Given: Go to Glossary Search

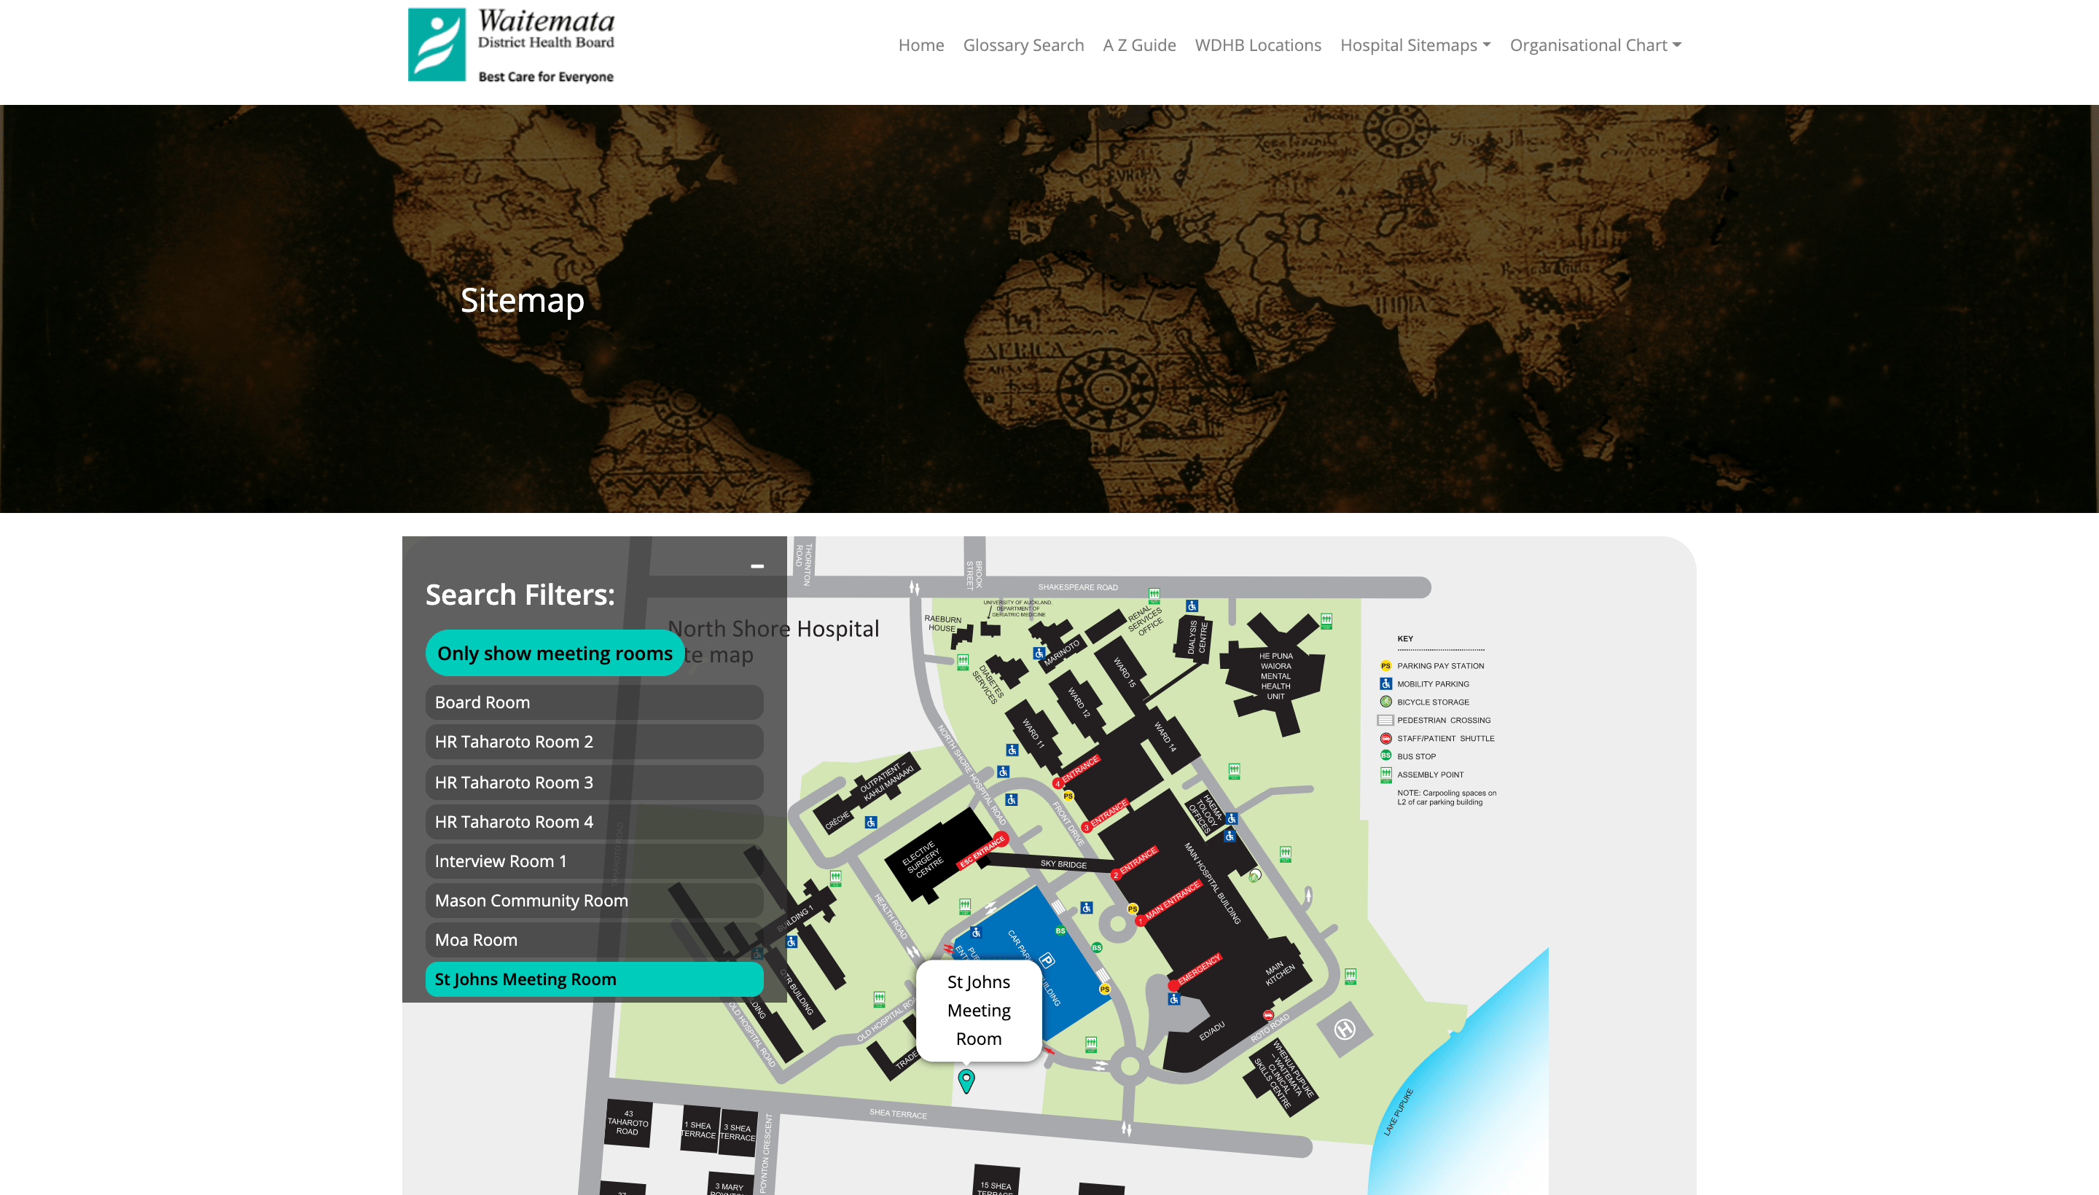Looking at the screenshot, I should coord(1023,45).
